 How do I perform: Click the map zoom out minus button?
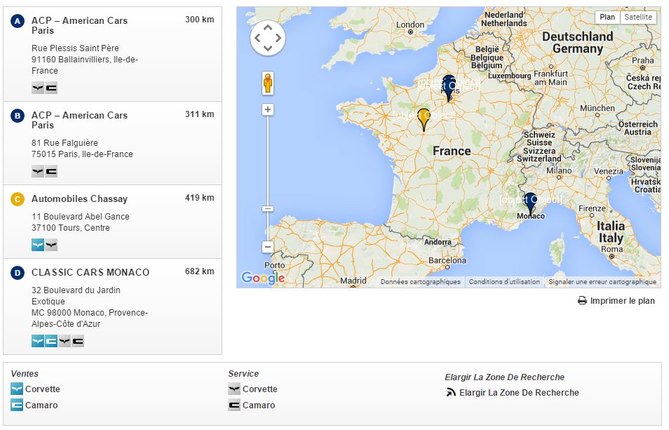click(267, 247)
